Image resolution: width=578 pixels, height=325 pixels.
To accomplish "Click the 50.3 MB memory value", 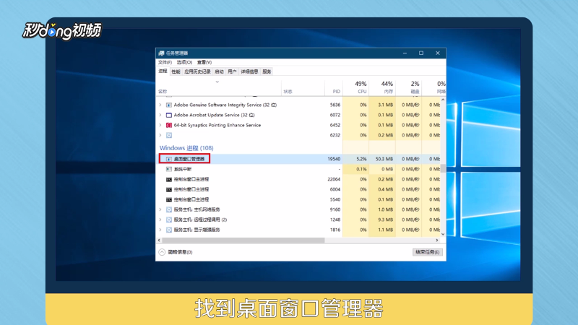I will (384, 159).
